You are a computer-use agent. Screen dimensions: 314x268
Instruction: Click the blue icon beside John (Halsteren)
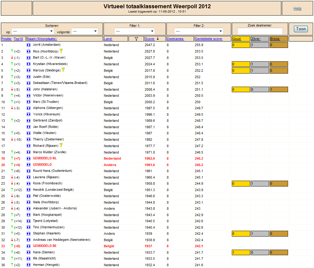click(x=29, y=89)
